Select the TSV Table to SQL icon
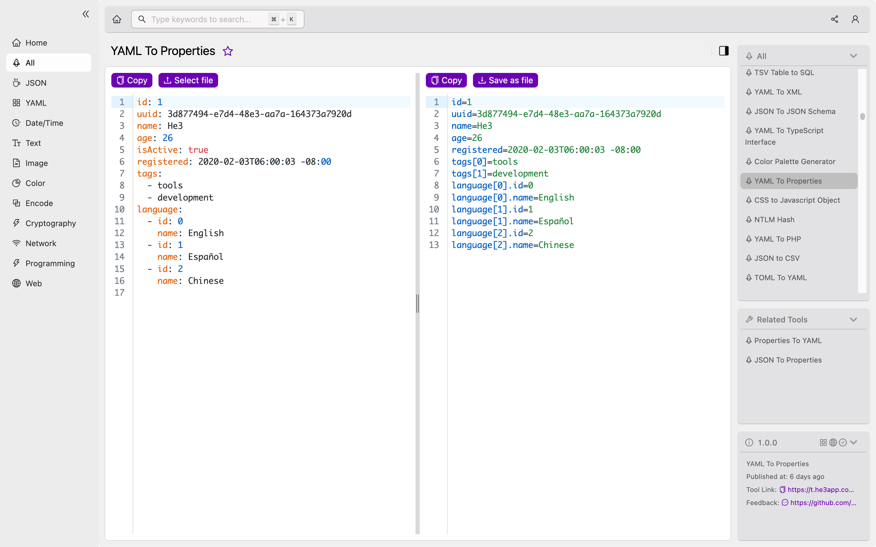 pyautogui.click(x=749, y=72)
